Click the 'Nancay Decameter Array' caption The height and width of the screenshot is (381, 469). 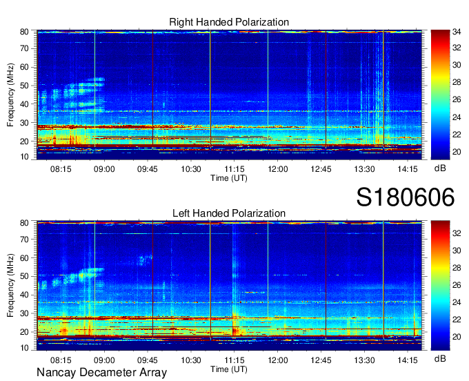[101, 373]
